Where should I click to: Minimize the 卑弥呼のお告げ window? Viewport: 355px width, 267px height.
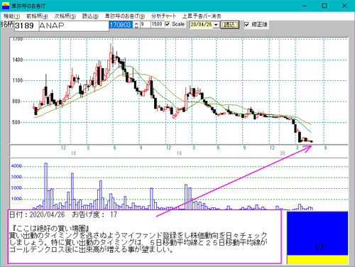[305, 6]
